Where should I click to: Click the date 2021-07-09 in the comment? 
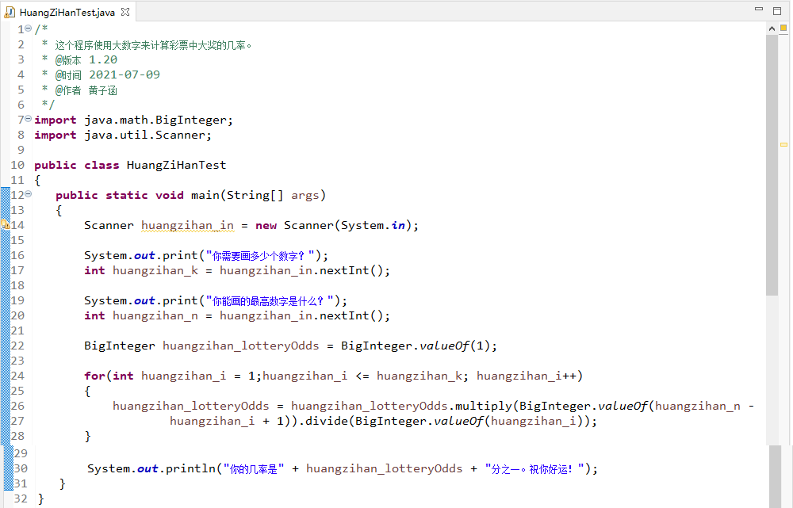[x=125, y=74]
